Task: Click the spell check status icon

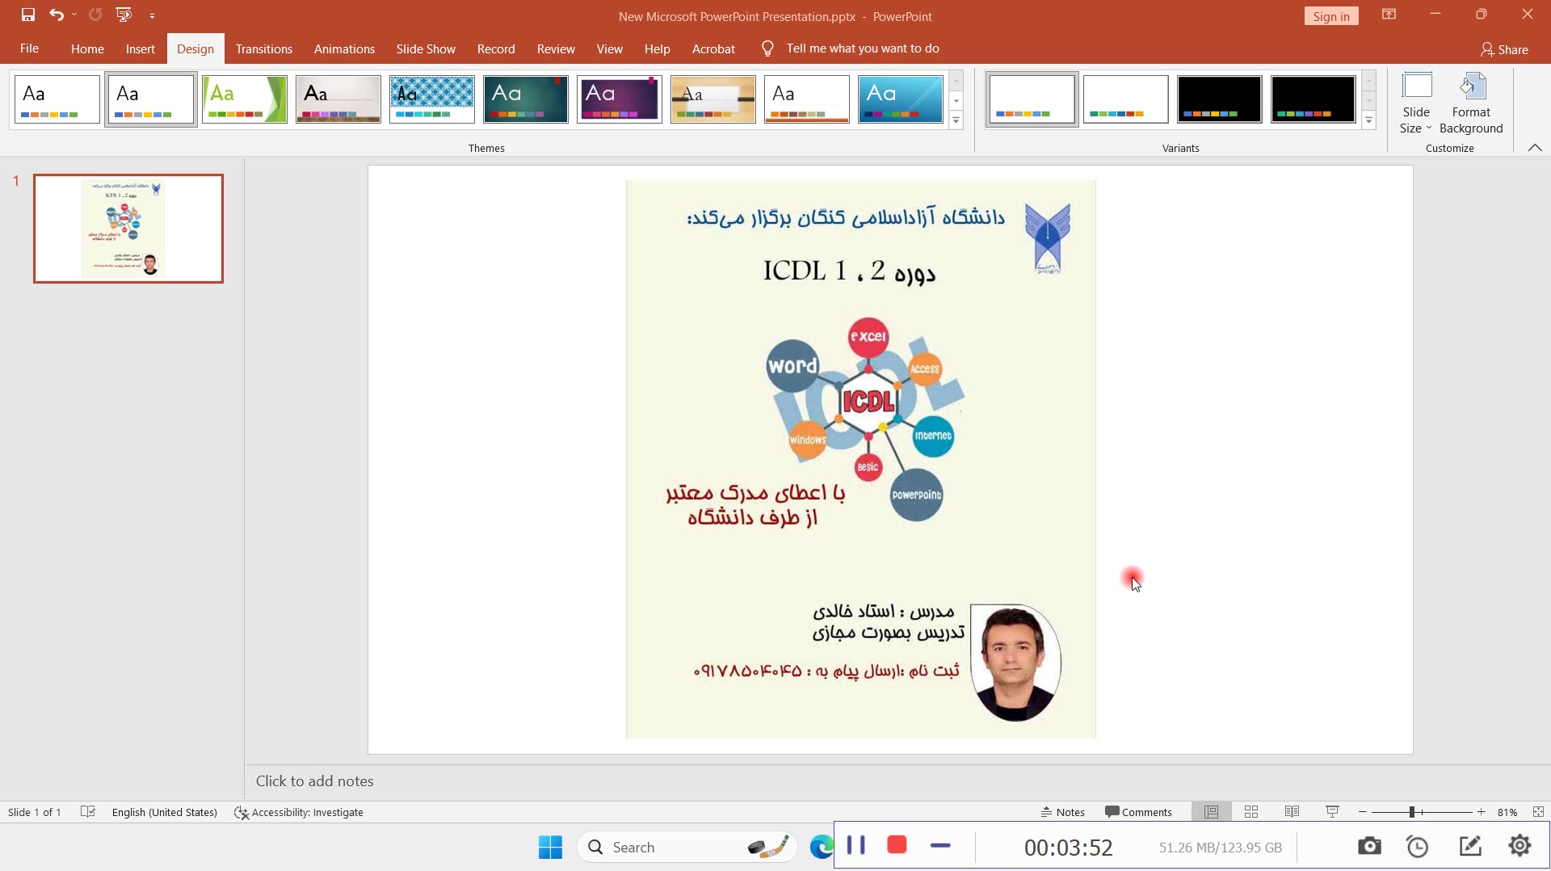Action: (88, 812)
